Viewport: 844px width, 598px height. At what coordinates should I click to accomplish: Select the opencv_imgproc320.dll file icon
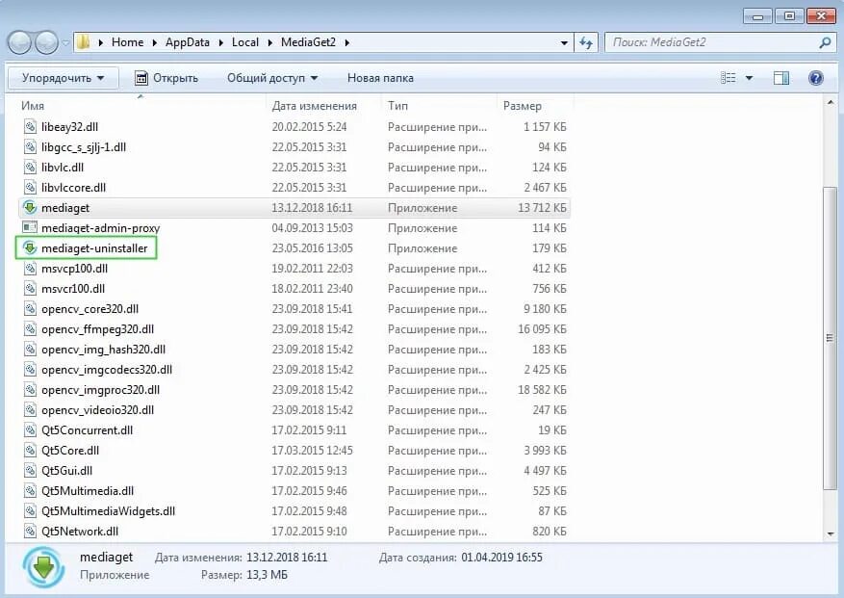(x=30, y=389)
